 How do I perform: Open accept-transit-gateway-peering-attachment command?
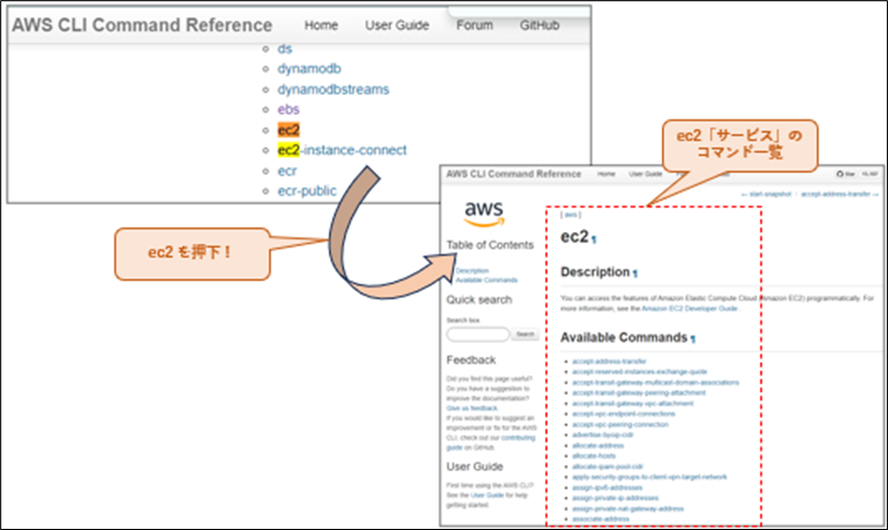[639, 393]
